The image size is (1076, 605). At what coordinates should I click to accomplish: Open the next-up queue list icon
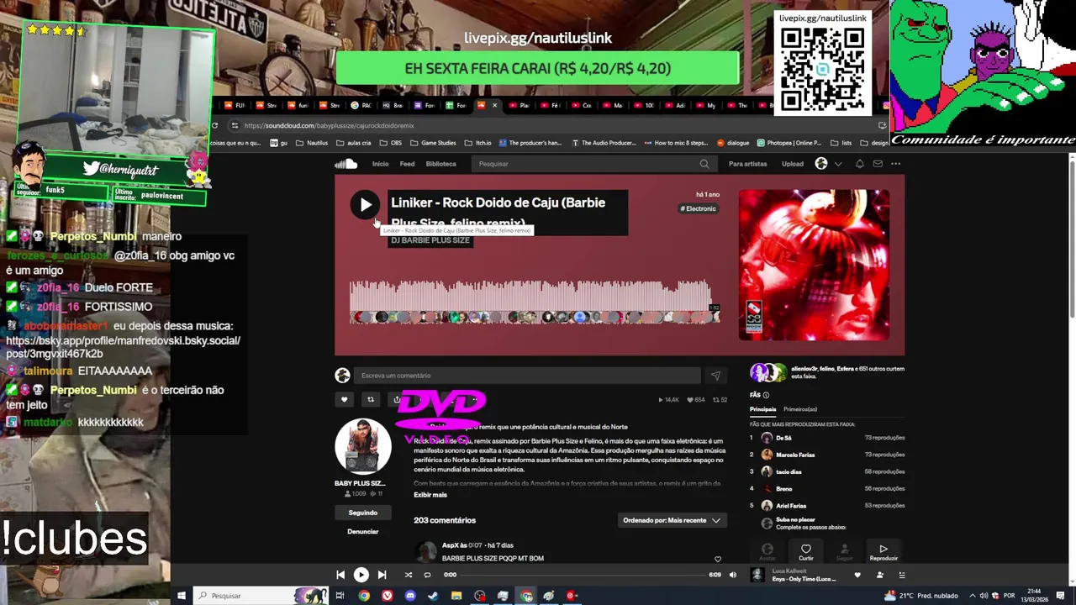click(902, 575)
